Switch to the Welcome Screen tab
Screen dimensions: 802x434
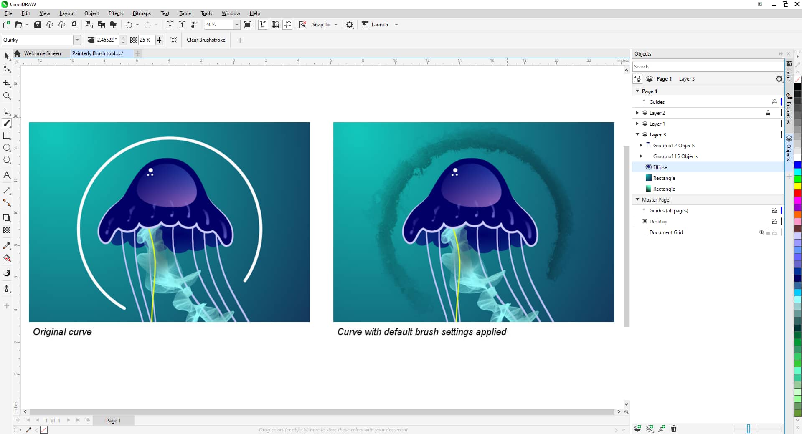42,53
